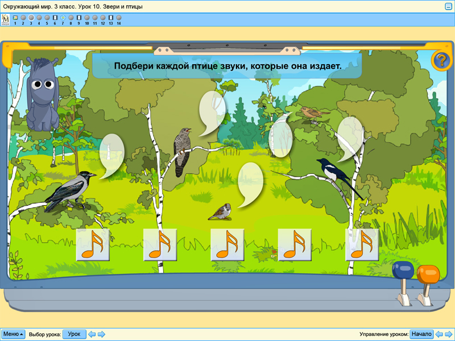Open lesson step 4
The width and height of the screenshot is (455, 341).
(39, 18)
